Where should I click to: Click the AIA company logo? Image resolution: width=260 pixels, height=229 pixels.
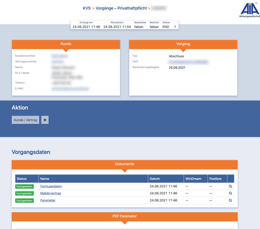(x=249, y=10)
